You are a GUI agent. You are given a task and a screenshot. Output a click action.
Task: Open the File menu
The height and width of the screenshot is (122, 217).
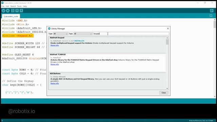[x=3, y=6]
